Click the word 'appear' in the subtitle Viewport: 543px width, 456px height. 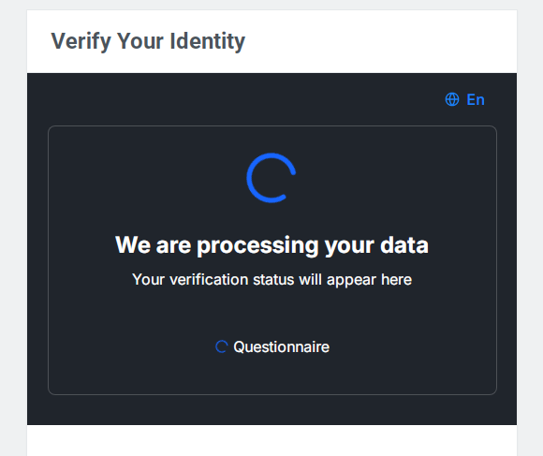351,281
